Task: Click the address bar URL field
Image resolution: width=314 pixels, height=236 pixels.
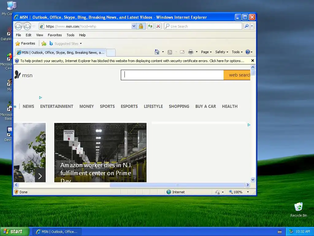Action: point(85,26)
